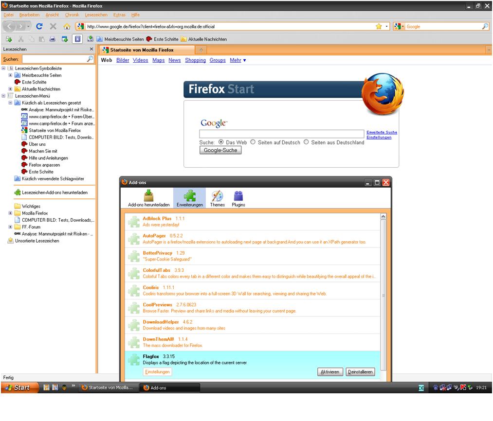This screenshot has height=421, width=493.
Task: Expand Aktuelle Nachrichten in the sidebar tree
Action: pos(10,89)
